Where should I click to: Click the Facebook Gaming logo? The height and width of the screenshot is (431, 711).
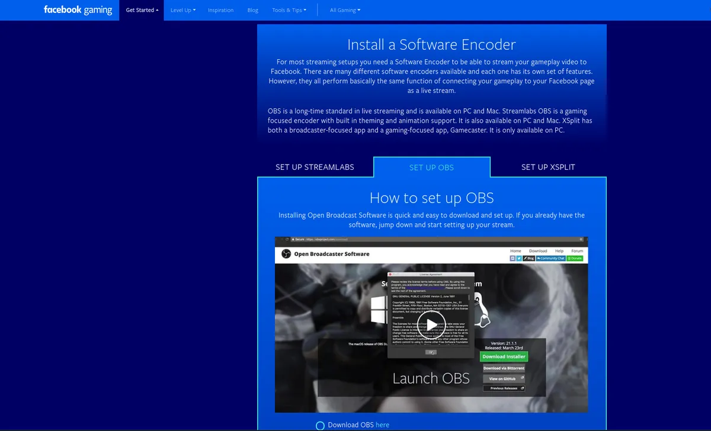point(78,10)
